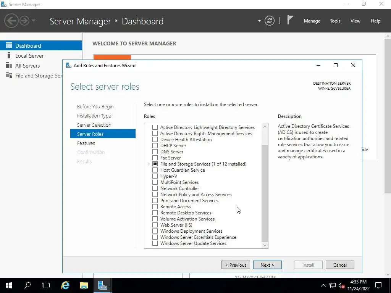391x293 pixels.
Task: Click Server Manager taskbar icon
Action: click(102, 285)
